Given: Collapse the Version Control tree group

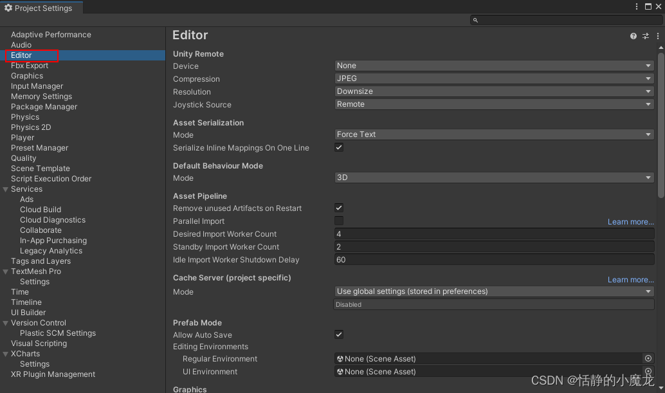Looking at the screenshot, I should [x=6, y=323].
